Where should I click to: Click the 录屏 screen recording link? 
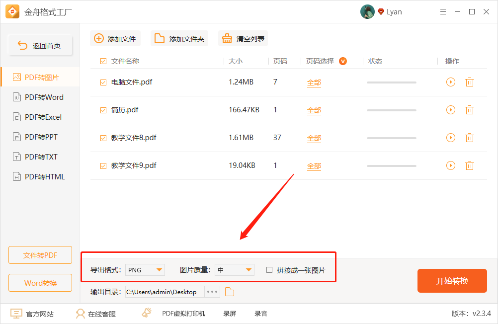[229, 314]
